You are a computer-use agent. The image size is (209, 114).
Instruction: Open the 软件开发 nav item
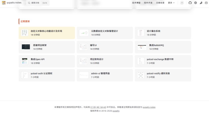pos(148,3)
